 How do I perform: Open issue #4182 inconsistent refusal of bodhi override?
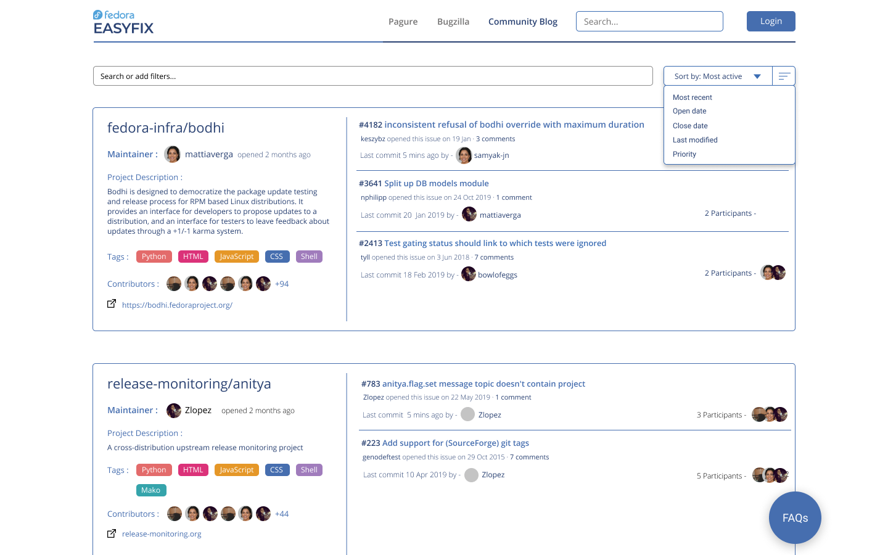pos(501,125)
